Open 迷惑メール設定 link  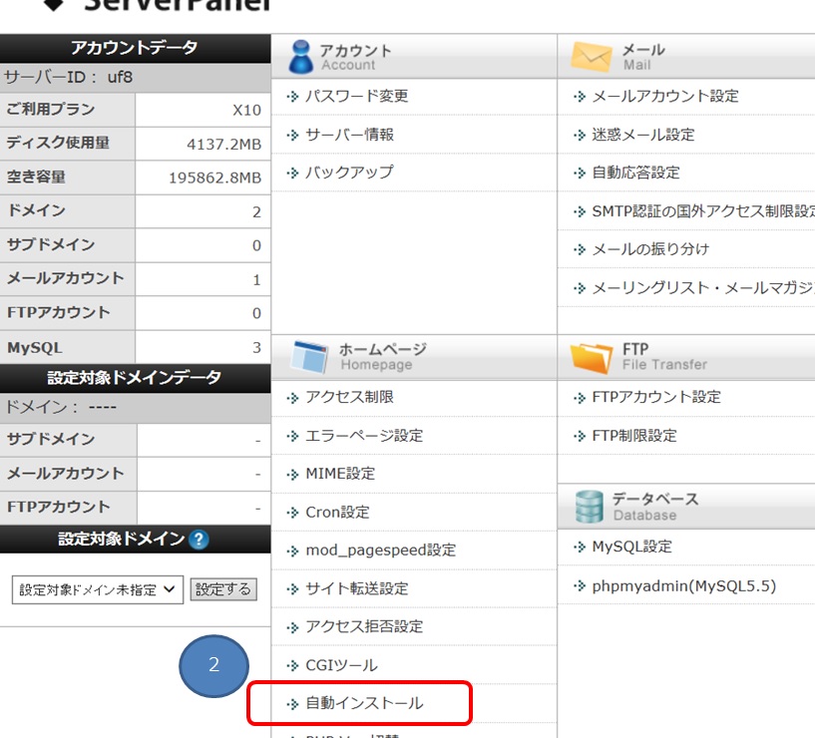643,134
